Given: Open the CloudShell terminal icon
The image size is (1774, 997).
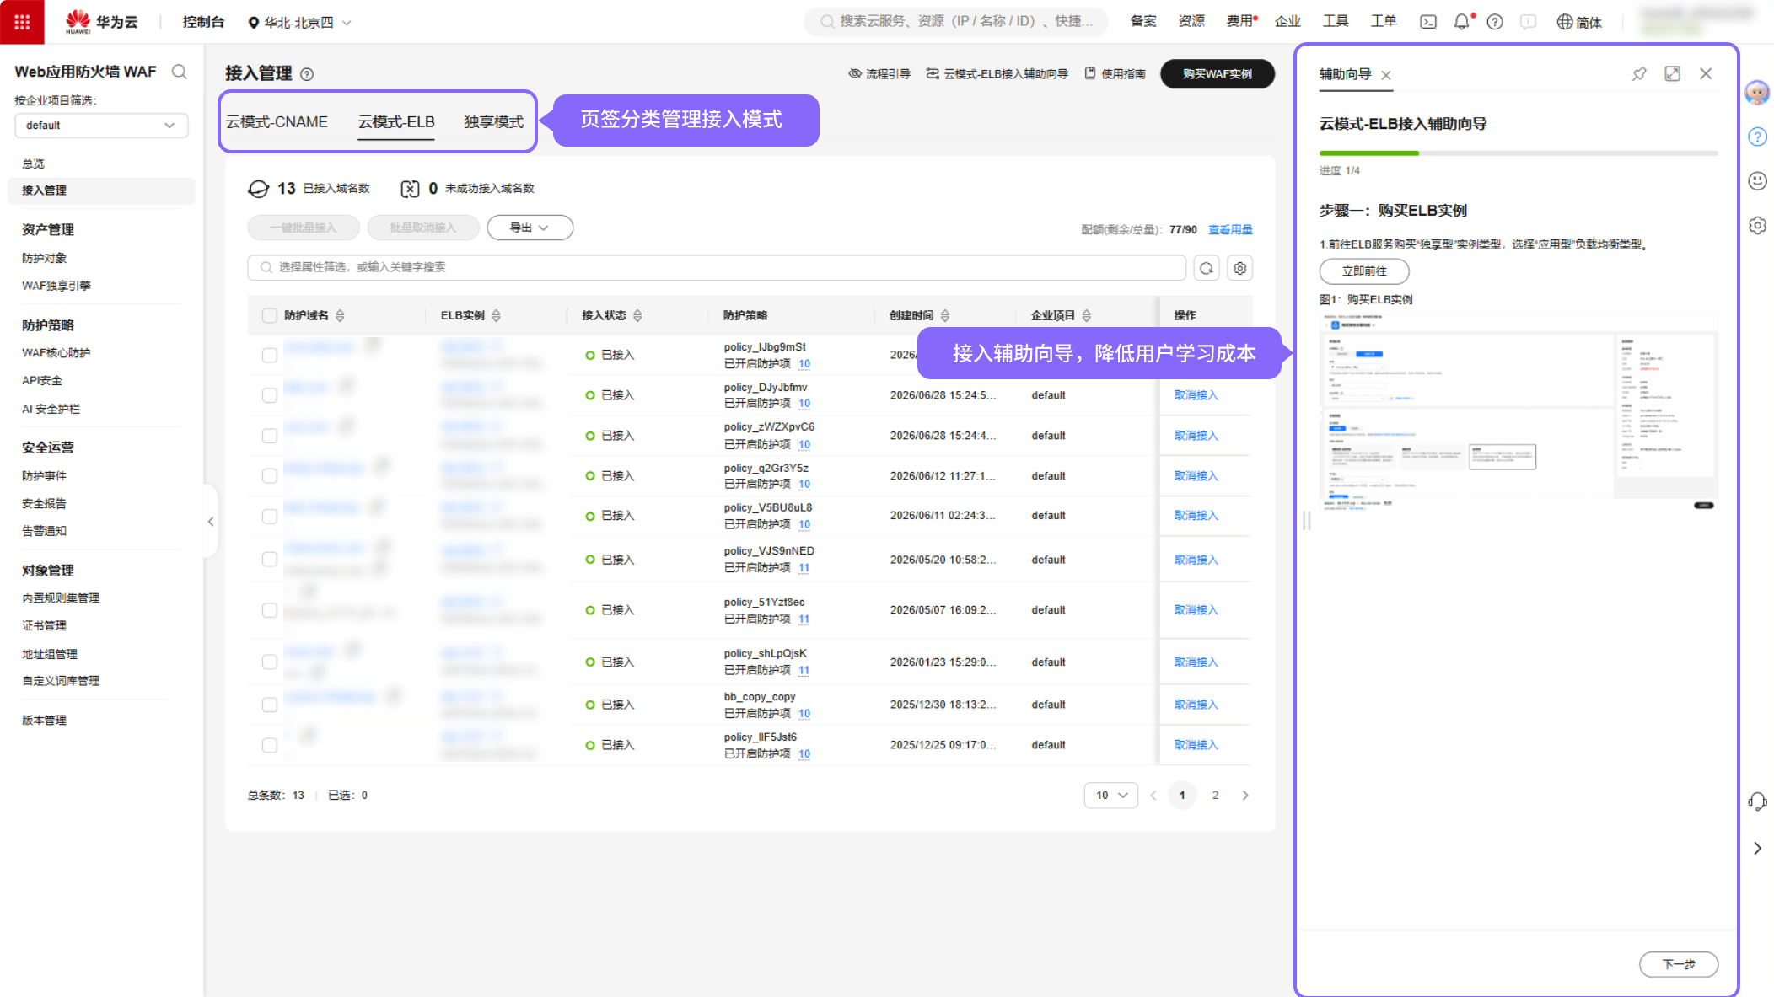Looking at the screenshot, I should (x=1428, y=22).
